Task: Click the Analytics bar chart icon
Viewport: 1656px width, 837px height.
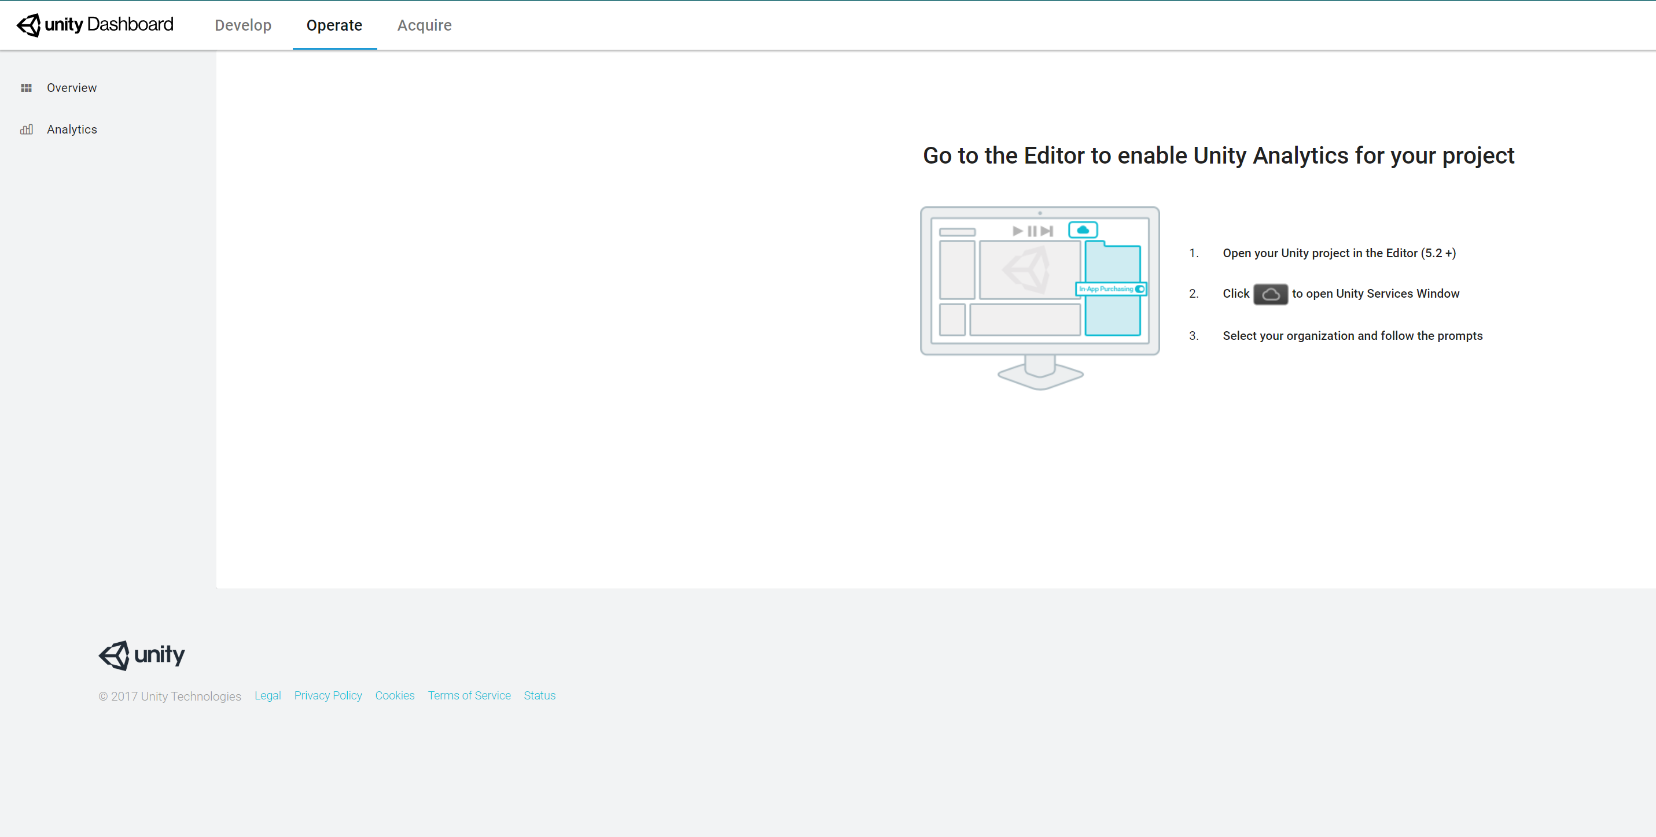Action: (27, 129)
